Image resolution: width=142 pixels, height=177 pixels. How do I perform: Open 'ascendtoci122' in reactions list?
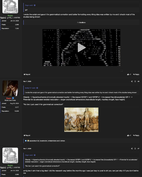click(34, 141)
